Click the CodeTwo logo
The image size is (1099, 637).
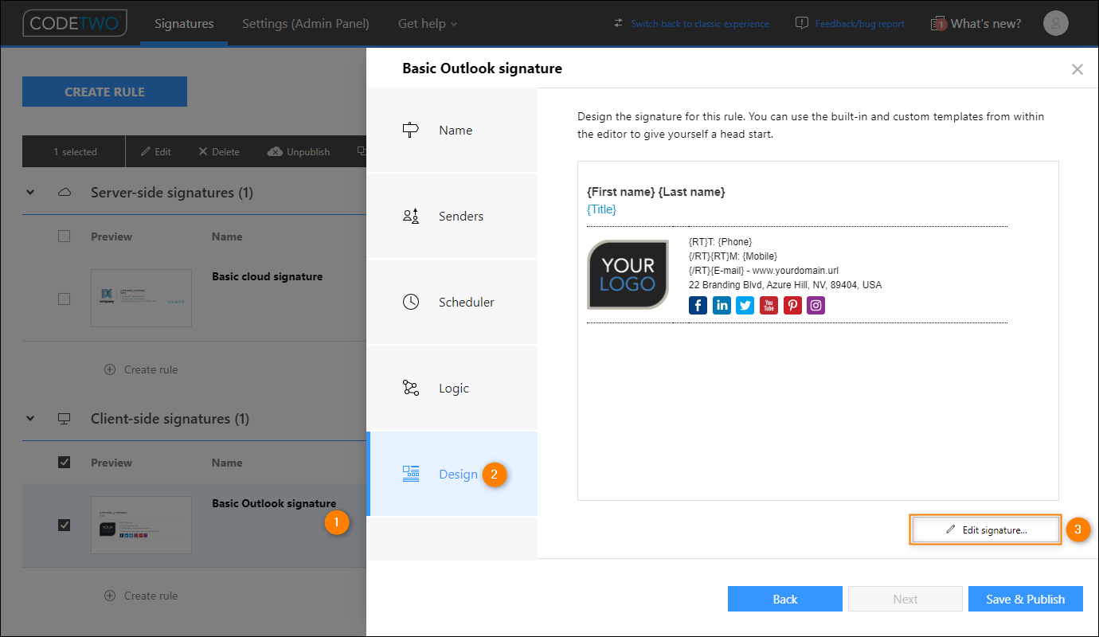pos(75,23)
